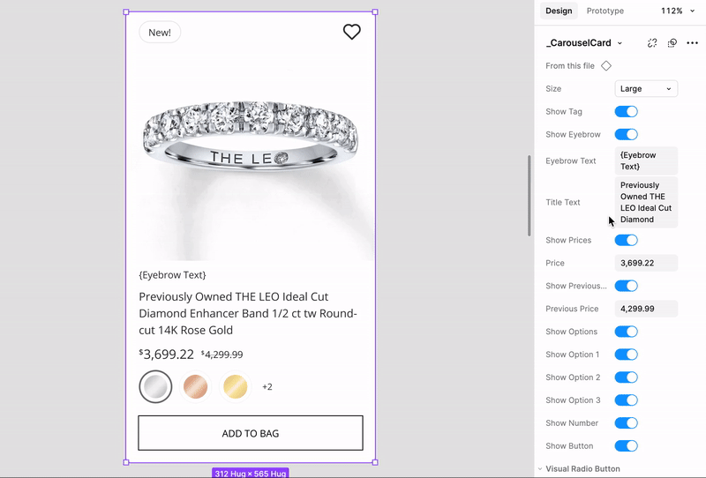Disable the Show Eyebrow switch

click(x=627, y=134)
